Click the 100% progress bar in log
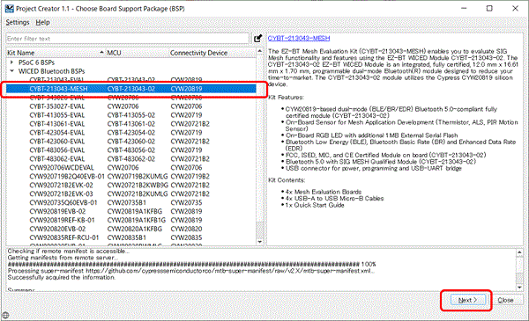 (x=191, y=264)
